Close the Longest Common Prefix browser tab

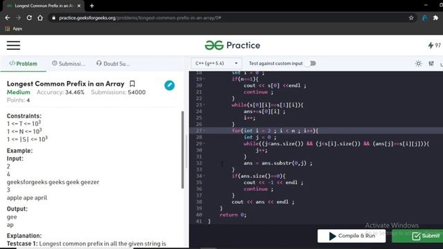(x=79, y=6)
